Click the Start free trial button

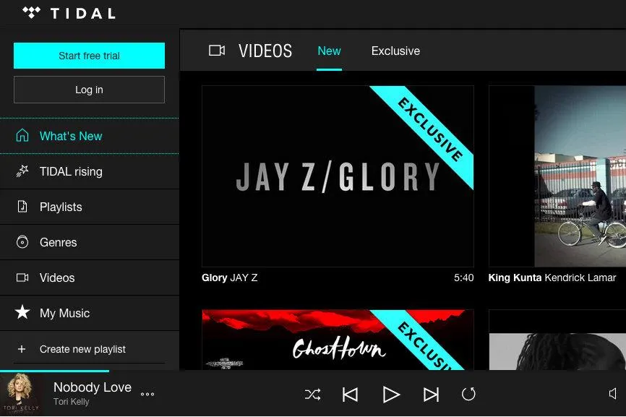pos(89,56)
